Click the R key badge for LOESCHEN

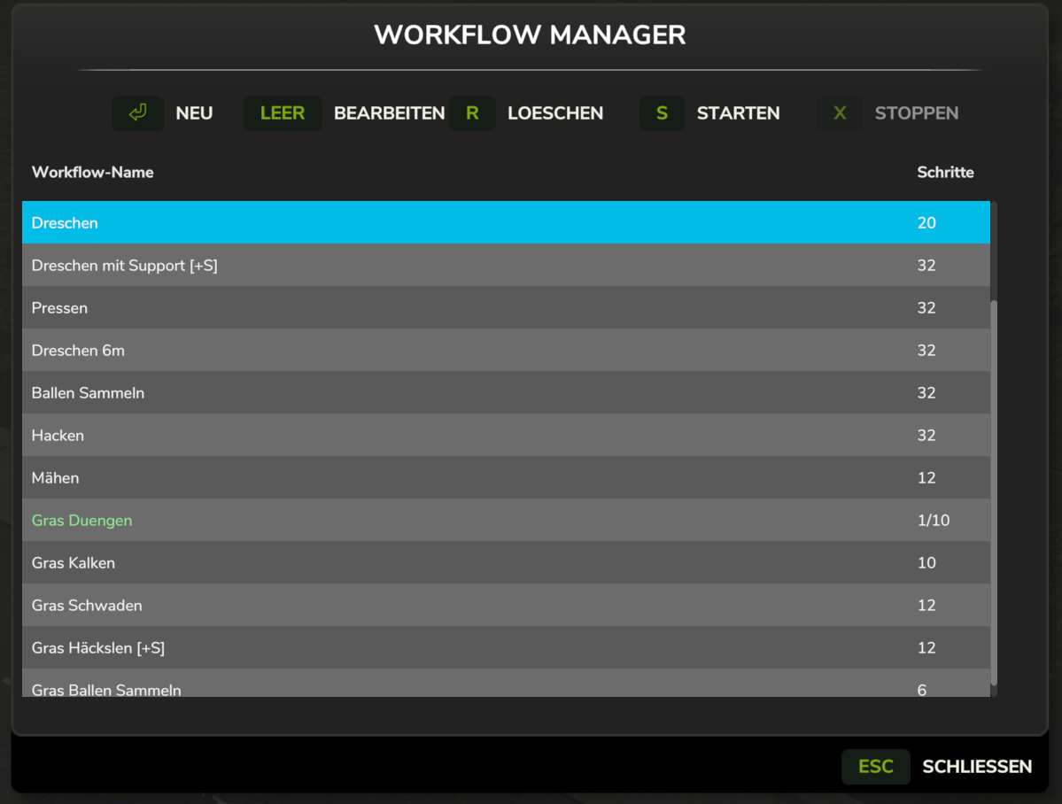tap(472, 113)
